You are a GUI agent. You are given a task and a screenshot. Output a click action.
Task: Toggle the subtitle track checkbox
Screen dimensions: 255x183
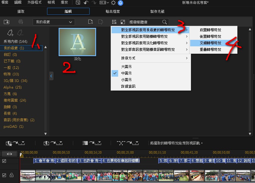[x=4, y=161]
